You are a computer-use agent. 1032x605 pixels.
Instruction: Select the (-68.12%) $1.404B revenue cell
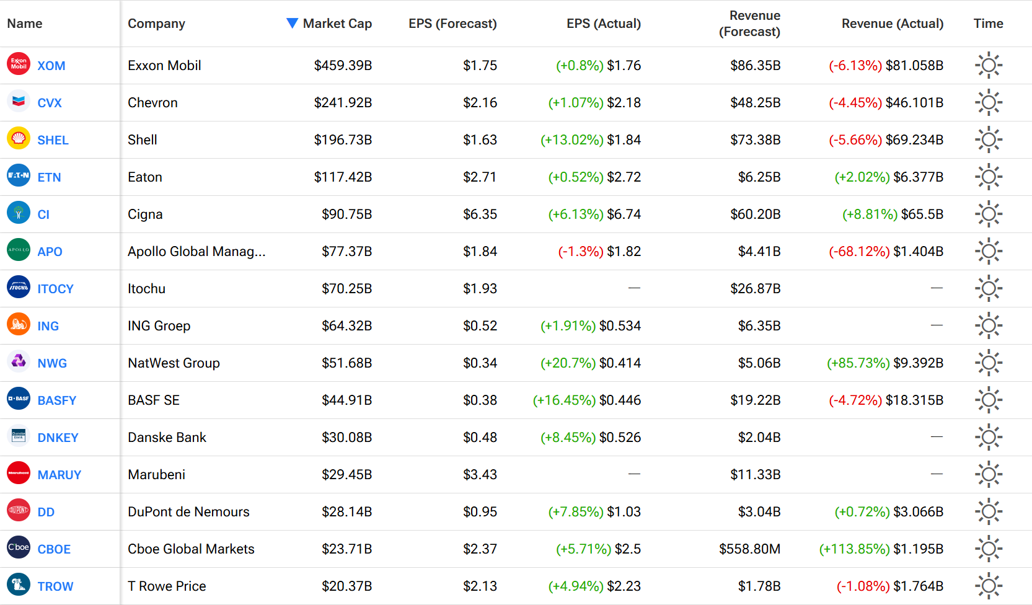886,251
